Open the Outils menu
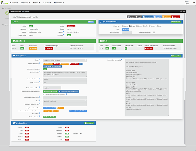The image size is (196, 151). [x=36, y=2]
